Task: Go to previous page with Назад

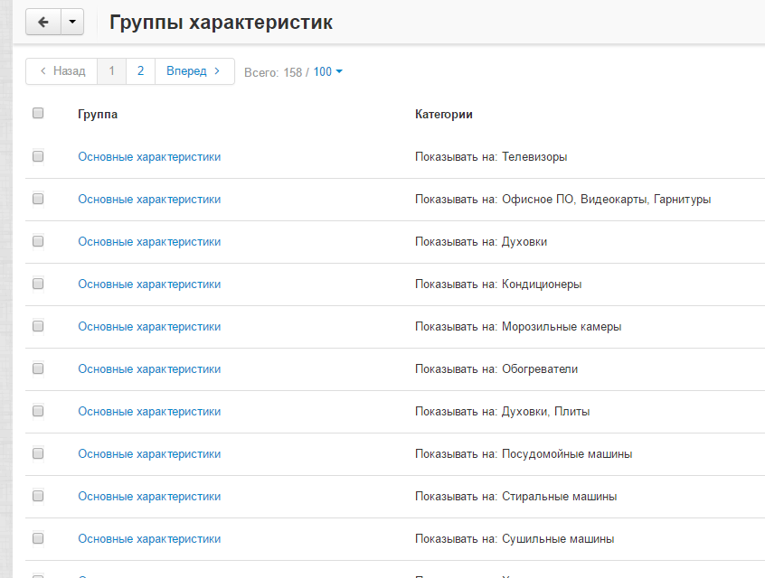Action: click(62, 71)
